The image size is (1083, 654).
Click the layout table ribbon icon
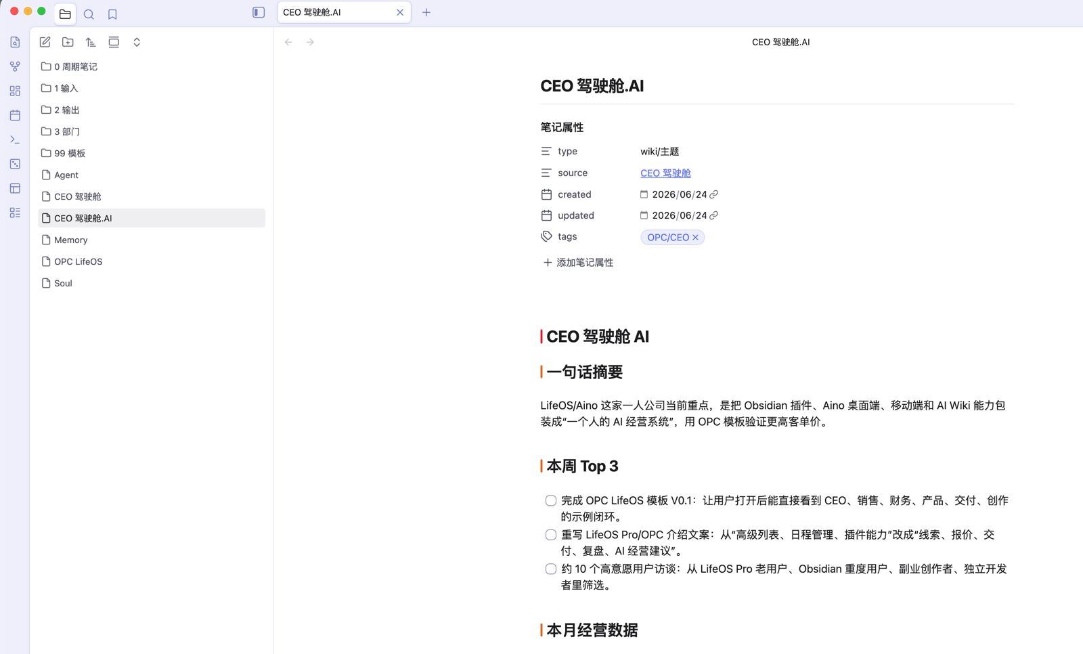pyautogui.click(x=15, y=188)
